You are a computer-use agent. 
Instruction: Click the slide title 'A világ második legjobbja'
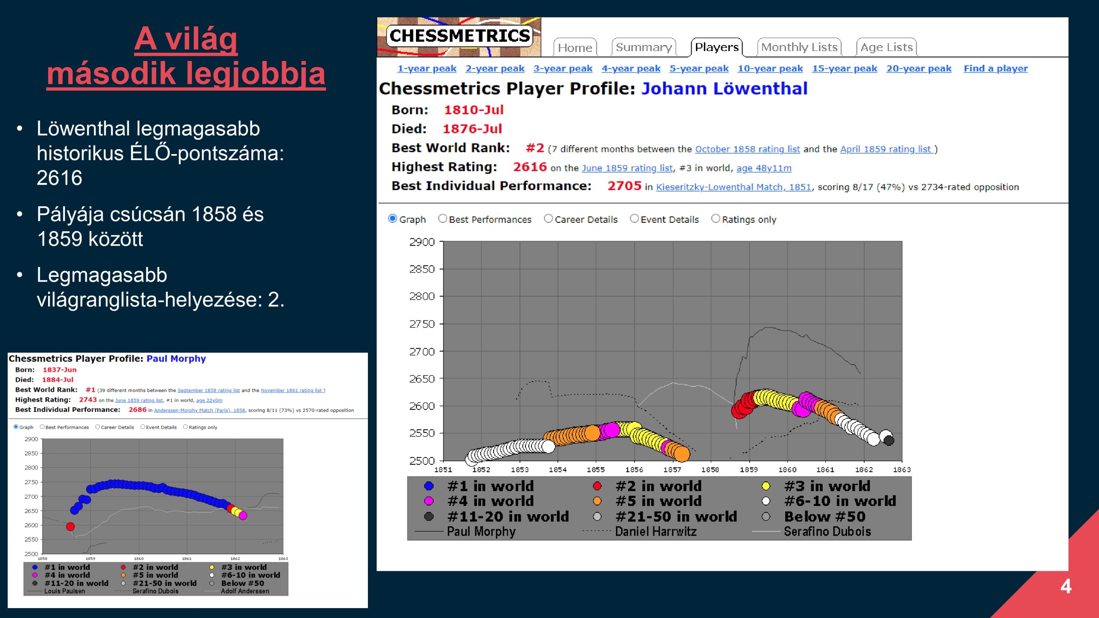coord(186,56)
